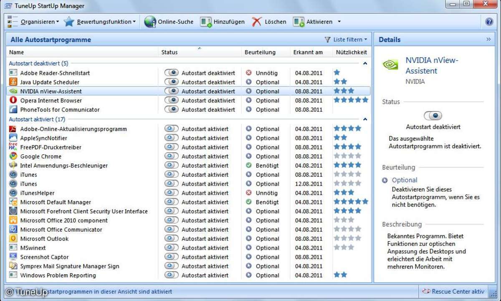Click the Adobe-Online-Aktualisierungsprogramm icon

pyautogui.click(x=13, y=129)
